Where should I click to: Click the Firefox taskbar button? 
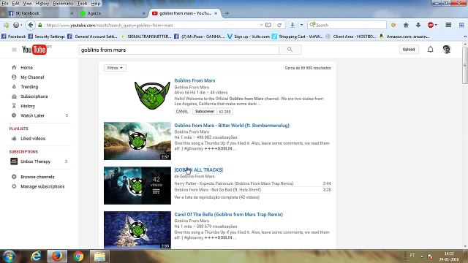57,256
